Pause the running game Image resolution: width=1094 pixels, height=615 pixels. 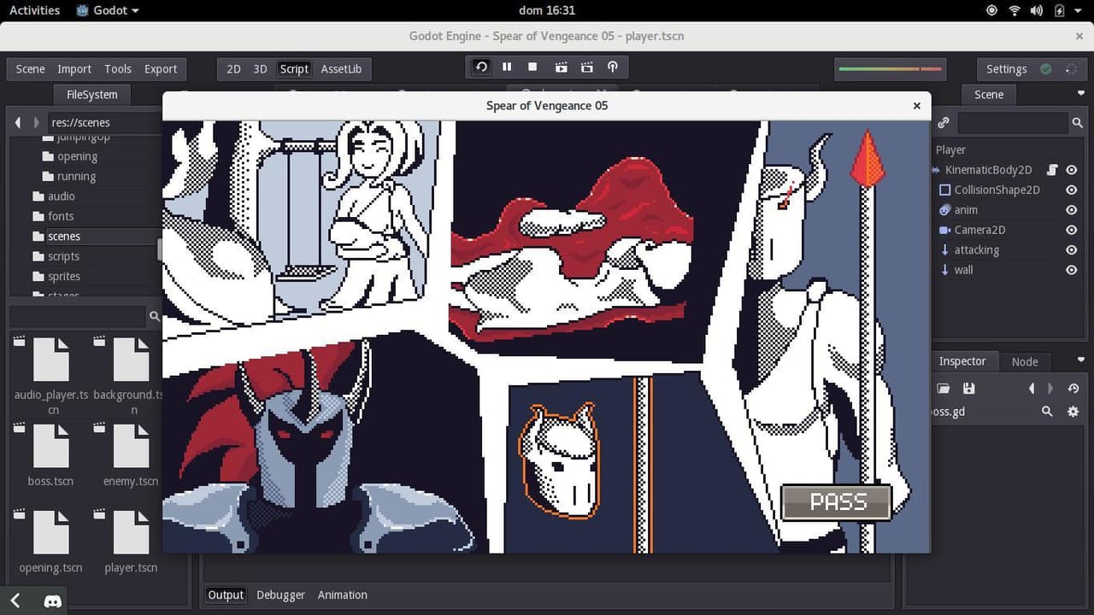[507, 67]
